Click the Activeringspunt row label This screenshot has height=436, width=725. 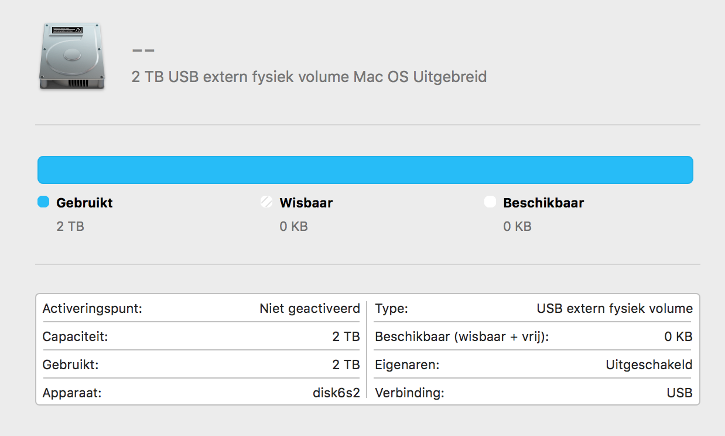[93, 309]
